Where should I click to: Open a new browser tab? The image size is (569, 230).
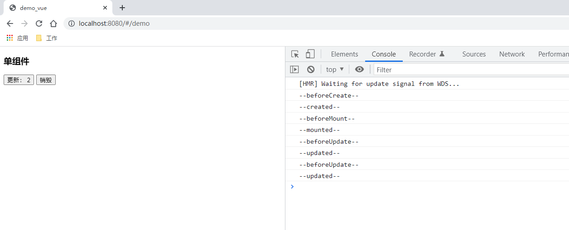(122, 8)
